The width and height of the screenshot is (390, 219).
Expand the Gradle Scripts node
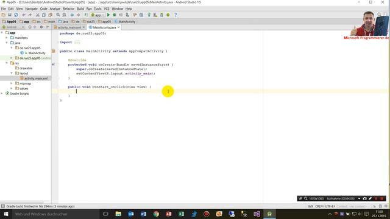[x=2, y=94]
